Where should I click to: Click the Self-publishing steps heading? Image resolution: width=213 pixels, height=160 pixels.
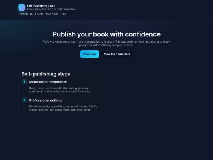(x=46, y=74)
